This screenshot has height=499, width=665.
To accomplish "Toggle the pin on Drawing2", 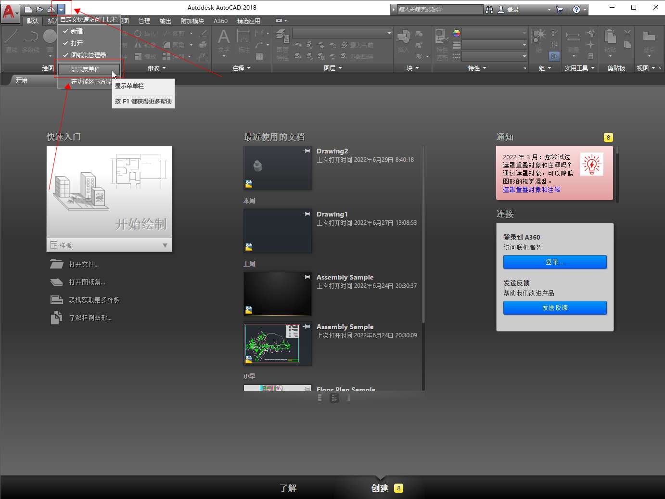I will point(306,151).
